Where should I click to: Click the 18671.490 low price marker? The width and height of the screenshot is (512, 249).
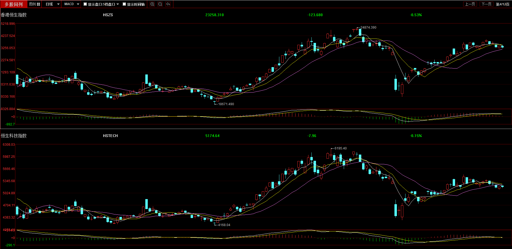pyautogui.click(x=226, y=104)
